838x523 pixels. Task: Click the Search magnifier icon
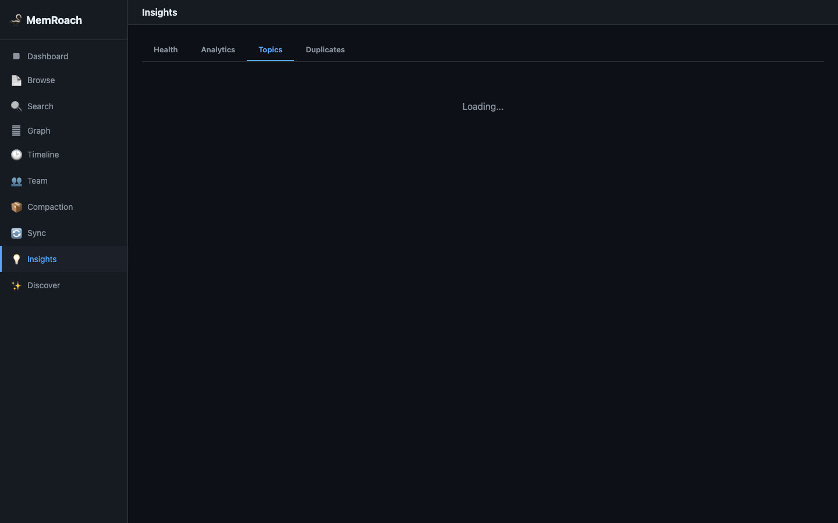point(16,106)
